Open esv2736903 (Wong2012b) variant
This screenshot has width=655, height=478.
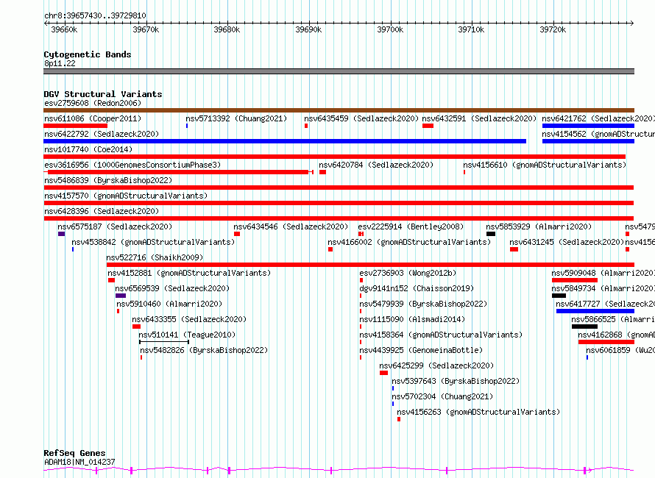pos(408,273)
